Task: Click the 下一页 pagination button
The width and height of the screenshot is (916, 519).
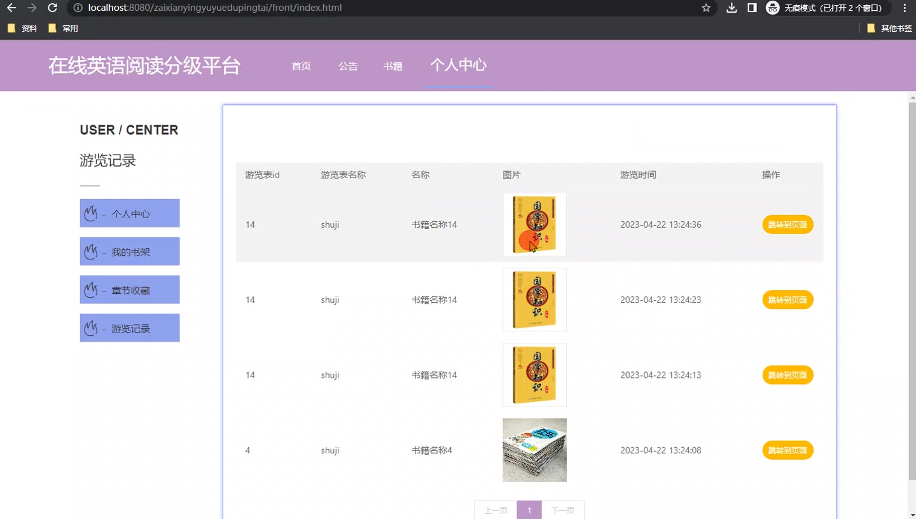Action: pos(562,510)
